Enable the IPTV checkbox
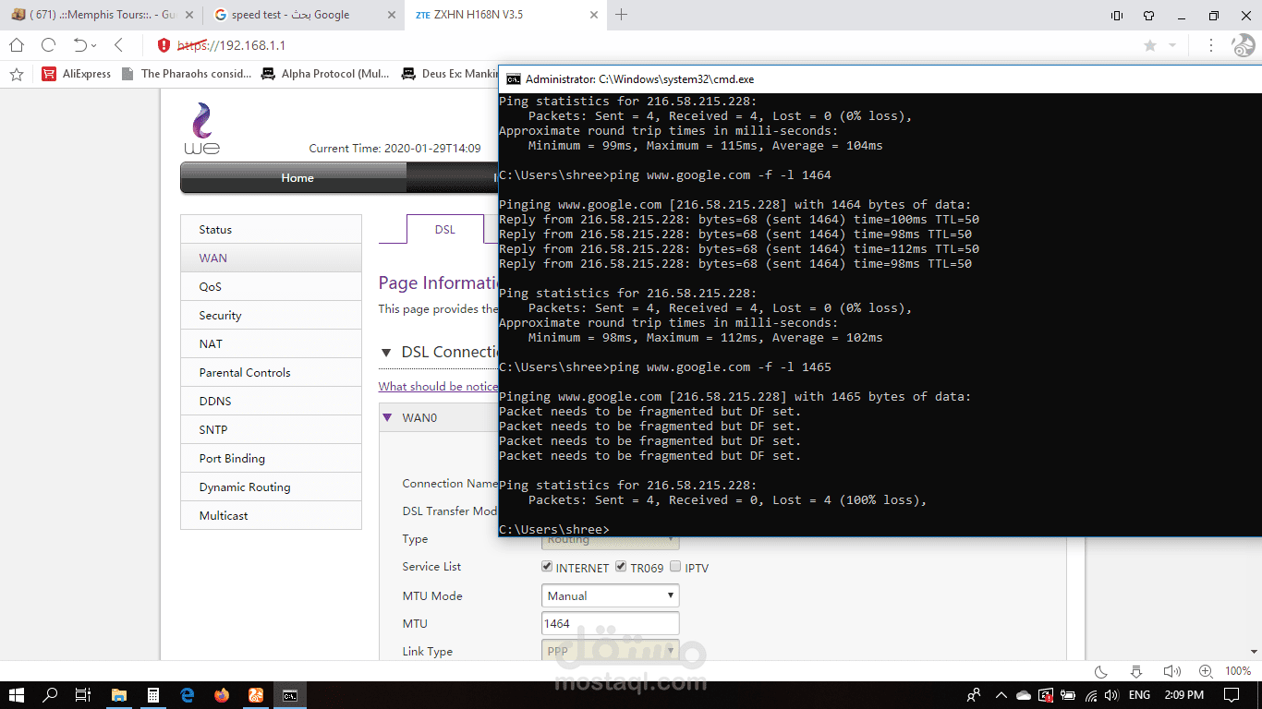 675,567
